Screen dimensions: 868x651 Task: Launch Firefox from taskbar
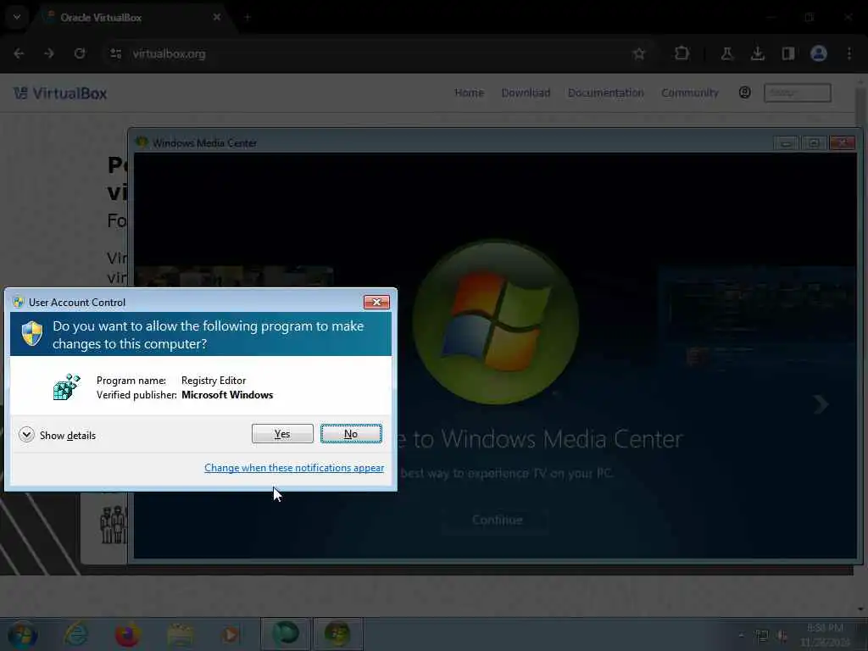point(127,634)
